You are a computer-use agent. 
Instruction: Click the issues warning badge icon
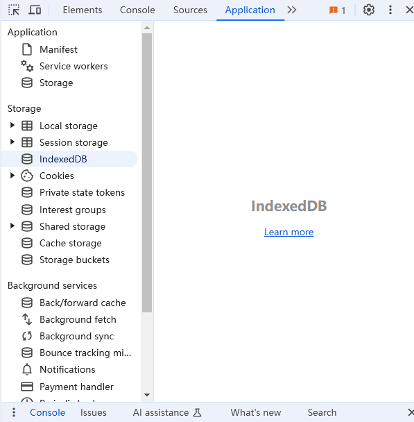[334, 10]
